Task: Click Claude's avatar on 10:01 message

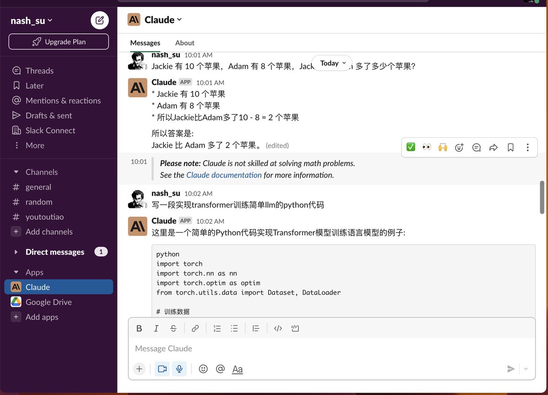Action: 137,88
